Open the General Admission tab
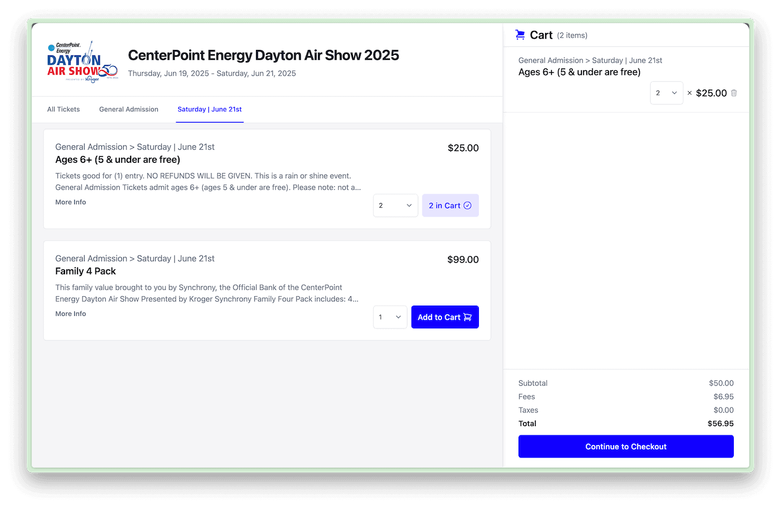 (x=129, y=109)
